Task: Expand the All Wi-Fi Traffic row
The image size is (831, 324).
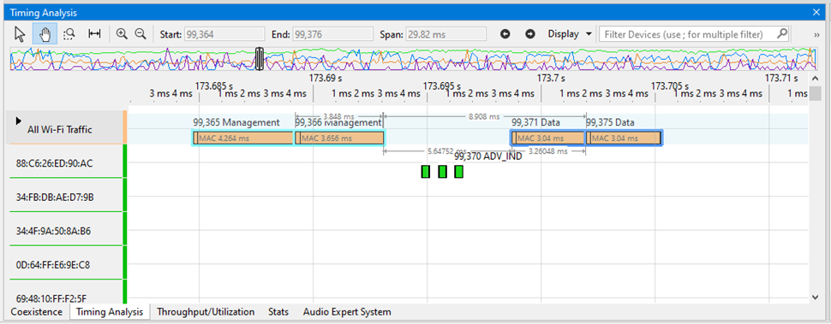Action: tap(19, 121)
